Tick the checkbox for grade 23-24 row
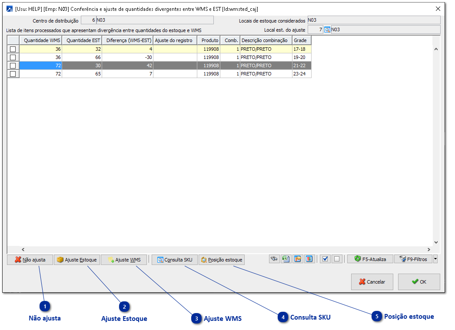The height and width of the screenshot is (330, 455). pos(13,74)
